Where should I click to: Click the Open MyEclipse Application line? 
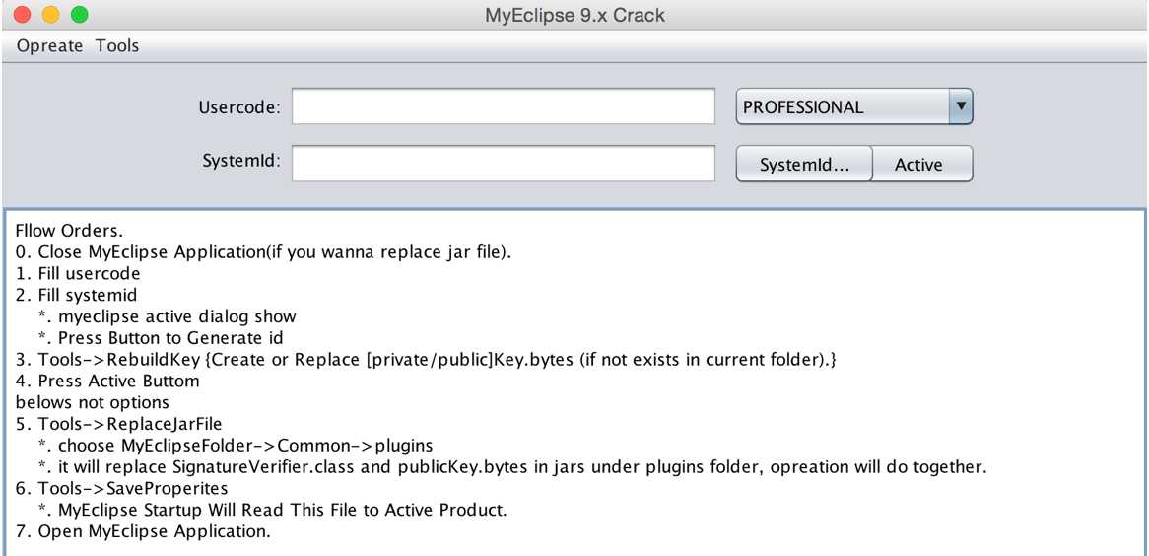pyautogui.click(x=143, y=530)
